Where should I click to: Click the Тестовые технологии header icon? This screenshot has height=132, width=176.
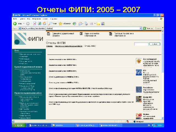(x=111, y=34)
